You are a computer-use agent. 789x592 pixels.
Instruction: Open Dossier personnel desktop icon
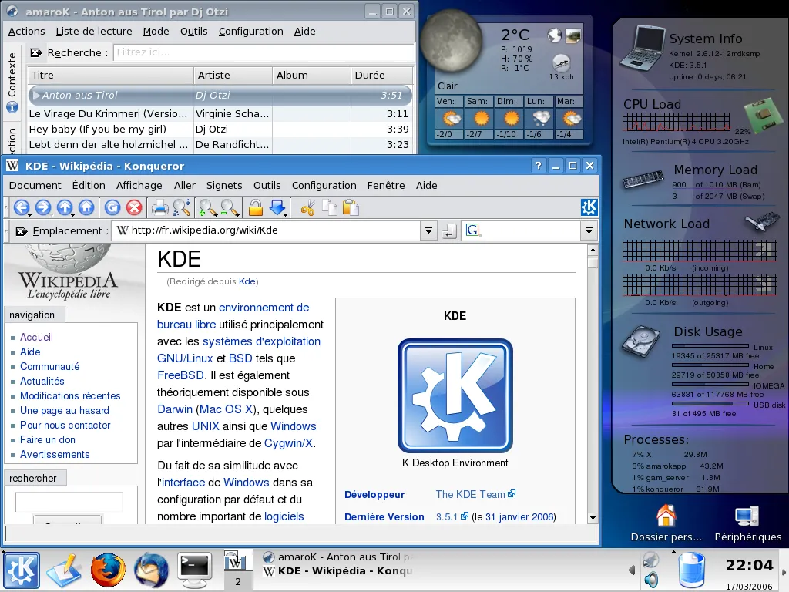666,523
